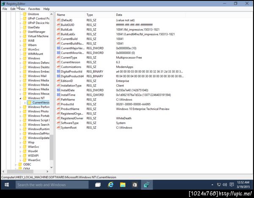The image size is (254, 198).
Task: Expand the ODBC key
Action: point(16,165)
